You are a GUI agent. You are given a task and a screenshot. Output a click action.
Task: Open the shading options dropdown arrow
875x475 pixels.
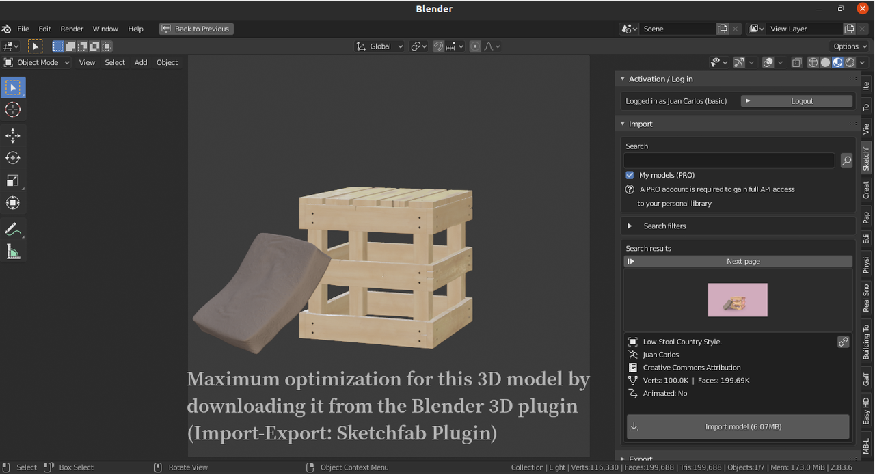(863, 62)
